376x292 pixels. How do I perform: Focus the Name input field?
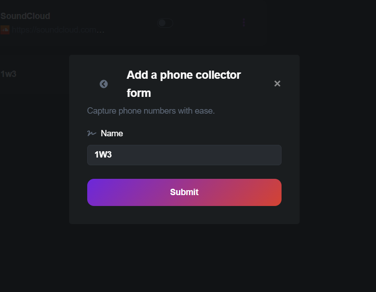[x=184, y=155]
